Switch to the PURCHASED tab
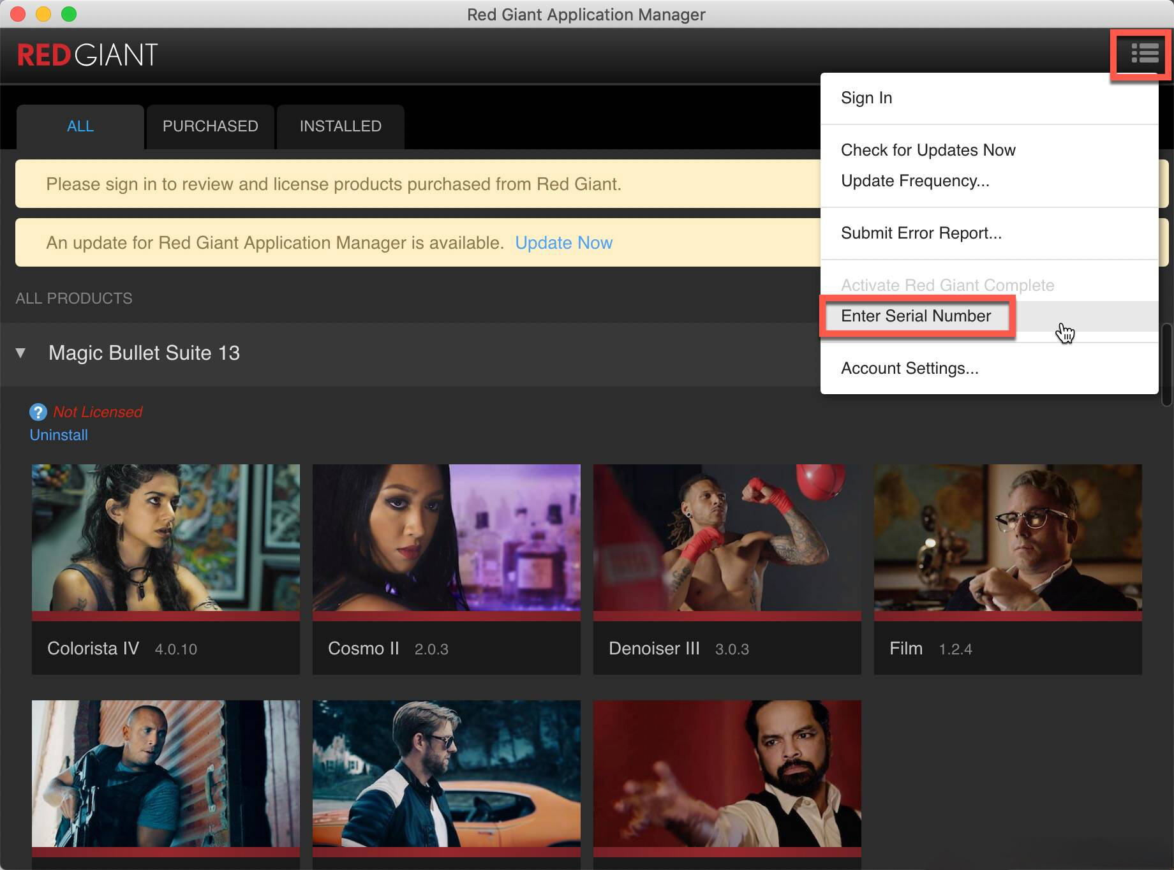Image resolution: width=1174 pixels, height=870 pixels. (x=210, y=126)
